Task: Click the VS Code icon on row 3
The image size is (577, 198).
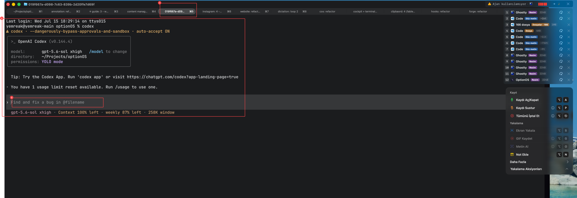Action: (x=512, y=25)
